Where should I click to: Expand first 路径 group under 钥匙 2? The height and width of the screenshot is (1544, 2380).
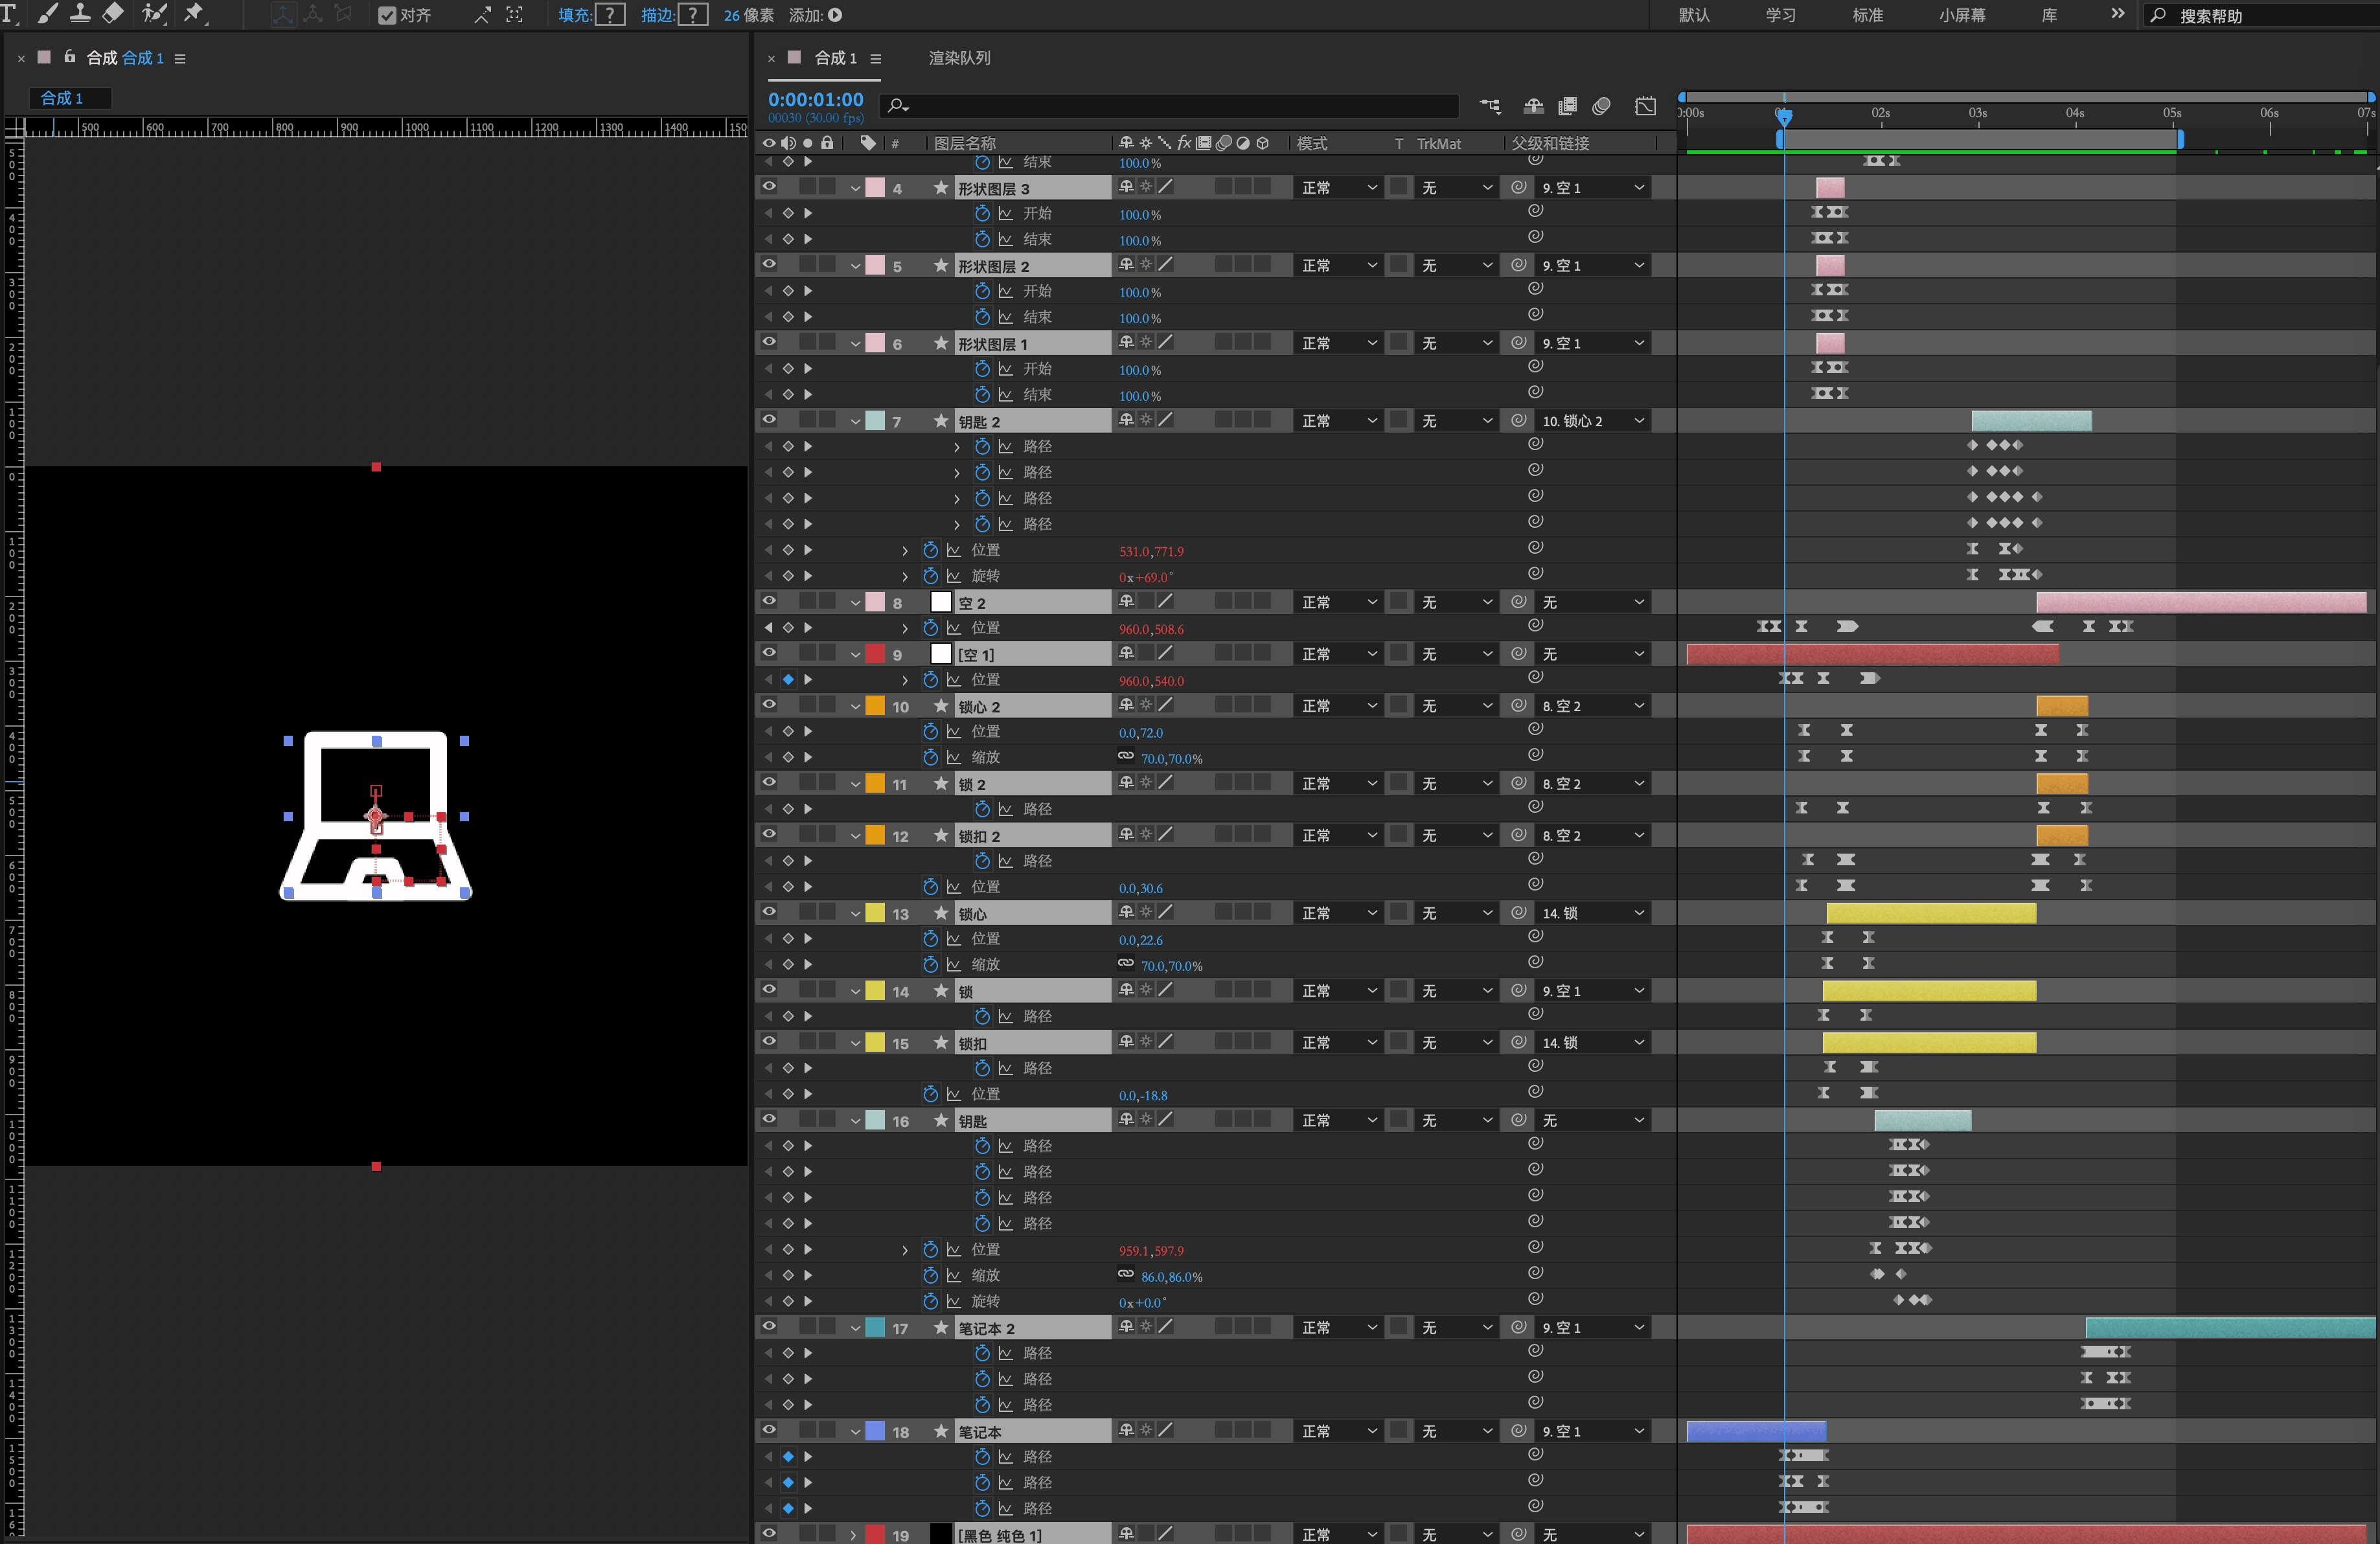pos(956,447)
